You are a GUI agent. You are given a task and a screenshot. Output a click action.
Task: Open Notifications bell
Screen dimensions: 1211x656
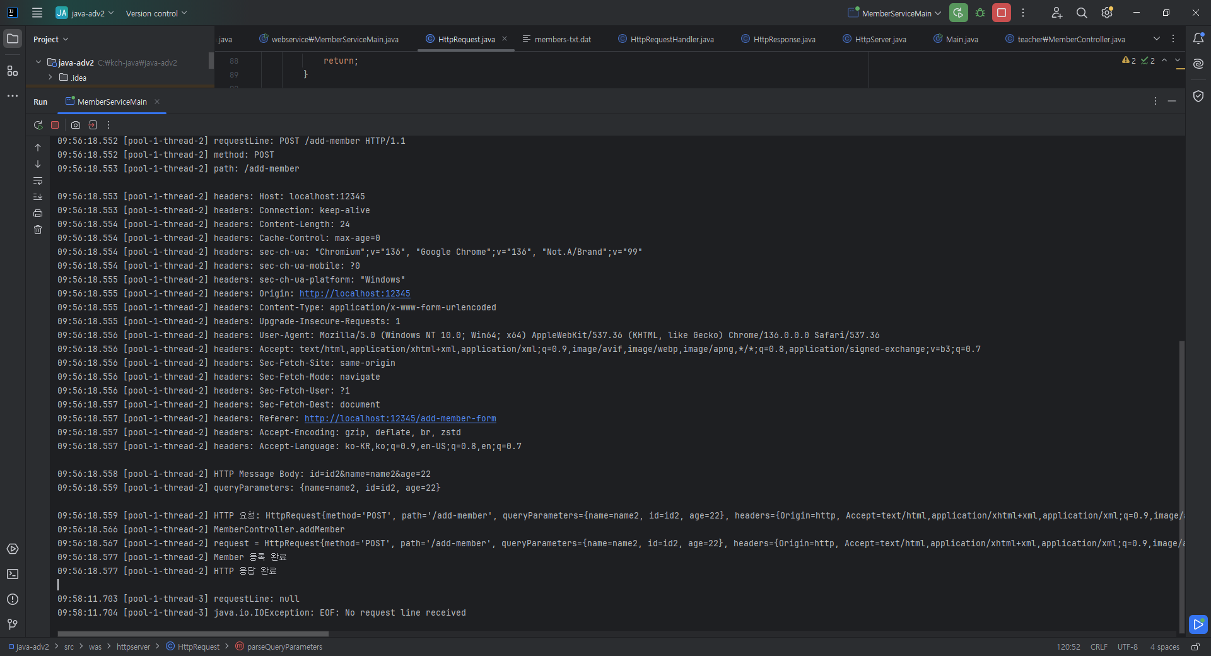point(1198,38)
